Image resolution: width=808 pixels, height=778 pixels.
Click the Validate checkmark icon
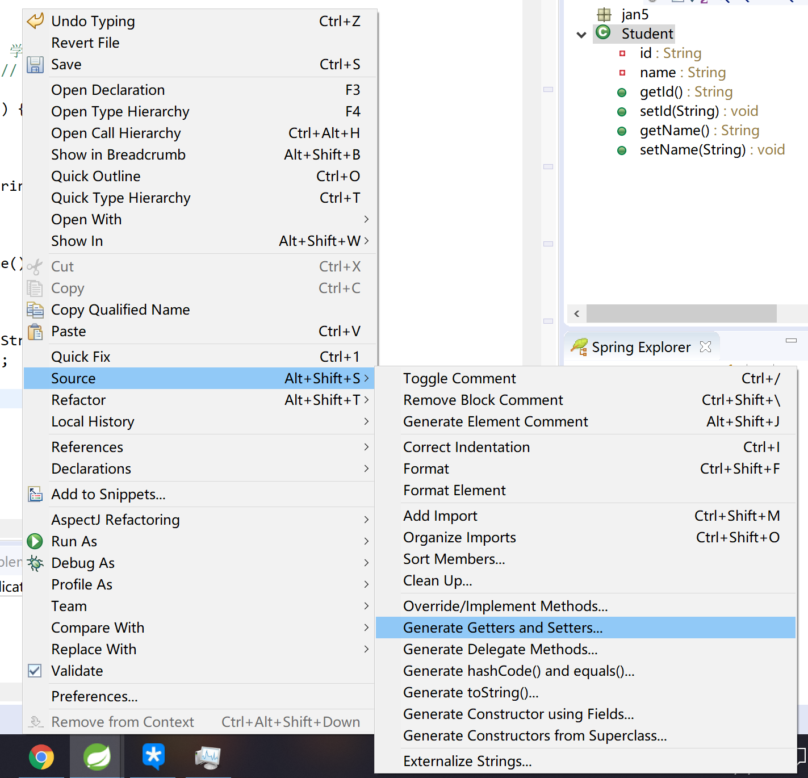click(x=35, y=671)
